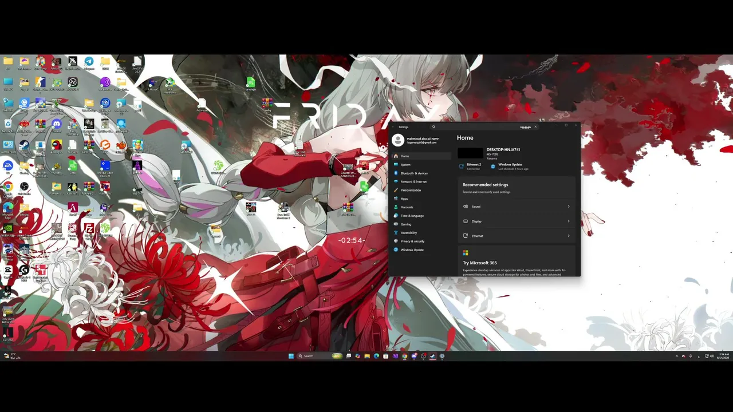Expand the Sound recommended setting chevron
This screenshot has height=412, width=733.
click(569, 207)
